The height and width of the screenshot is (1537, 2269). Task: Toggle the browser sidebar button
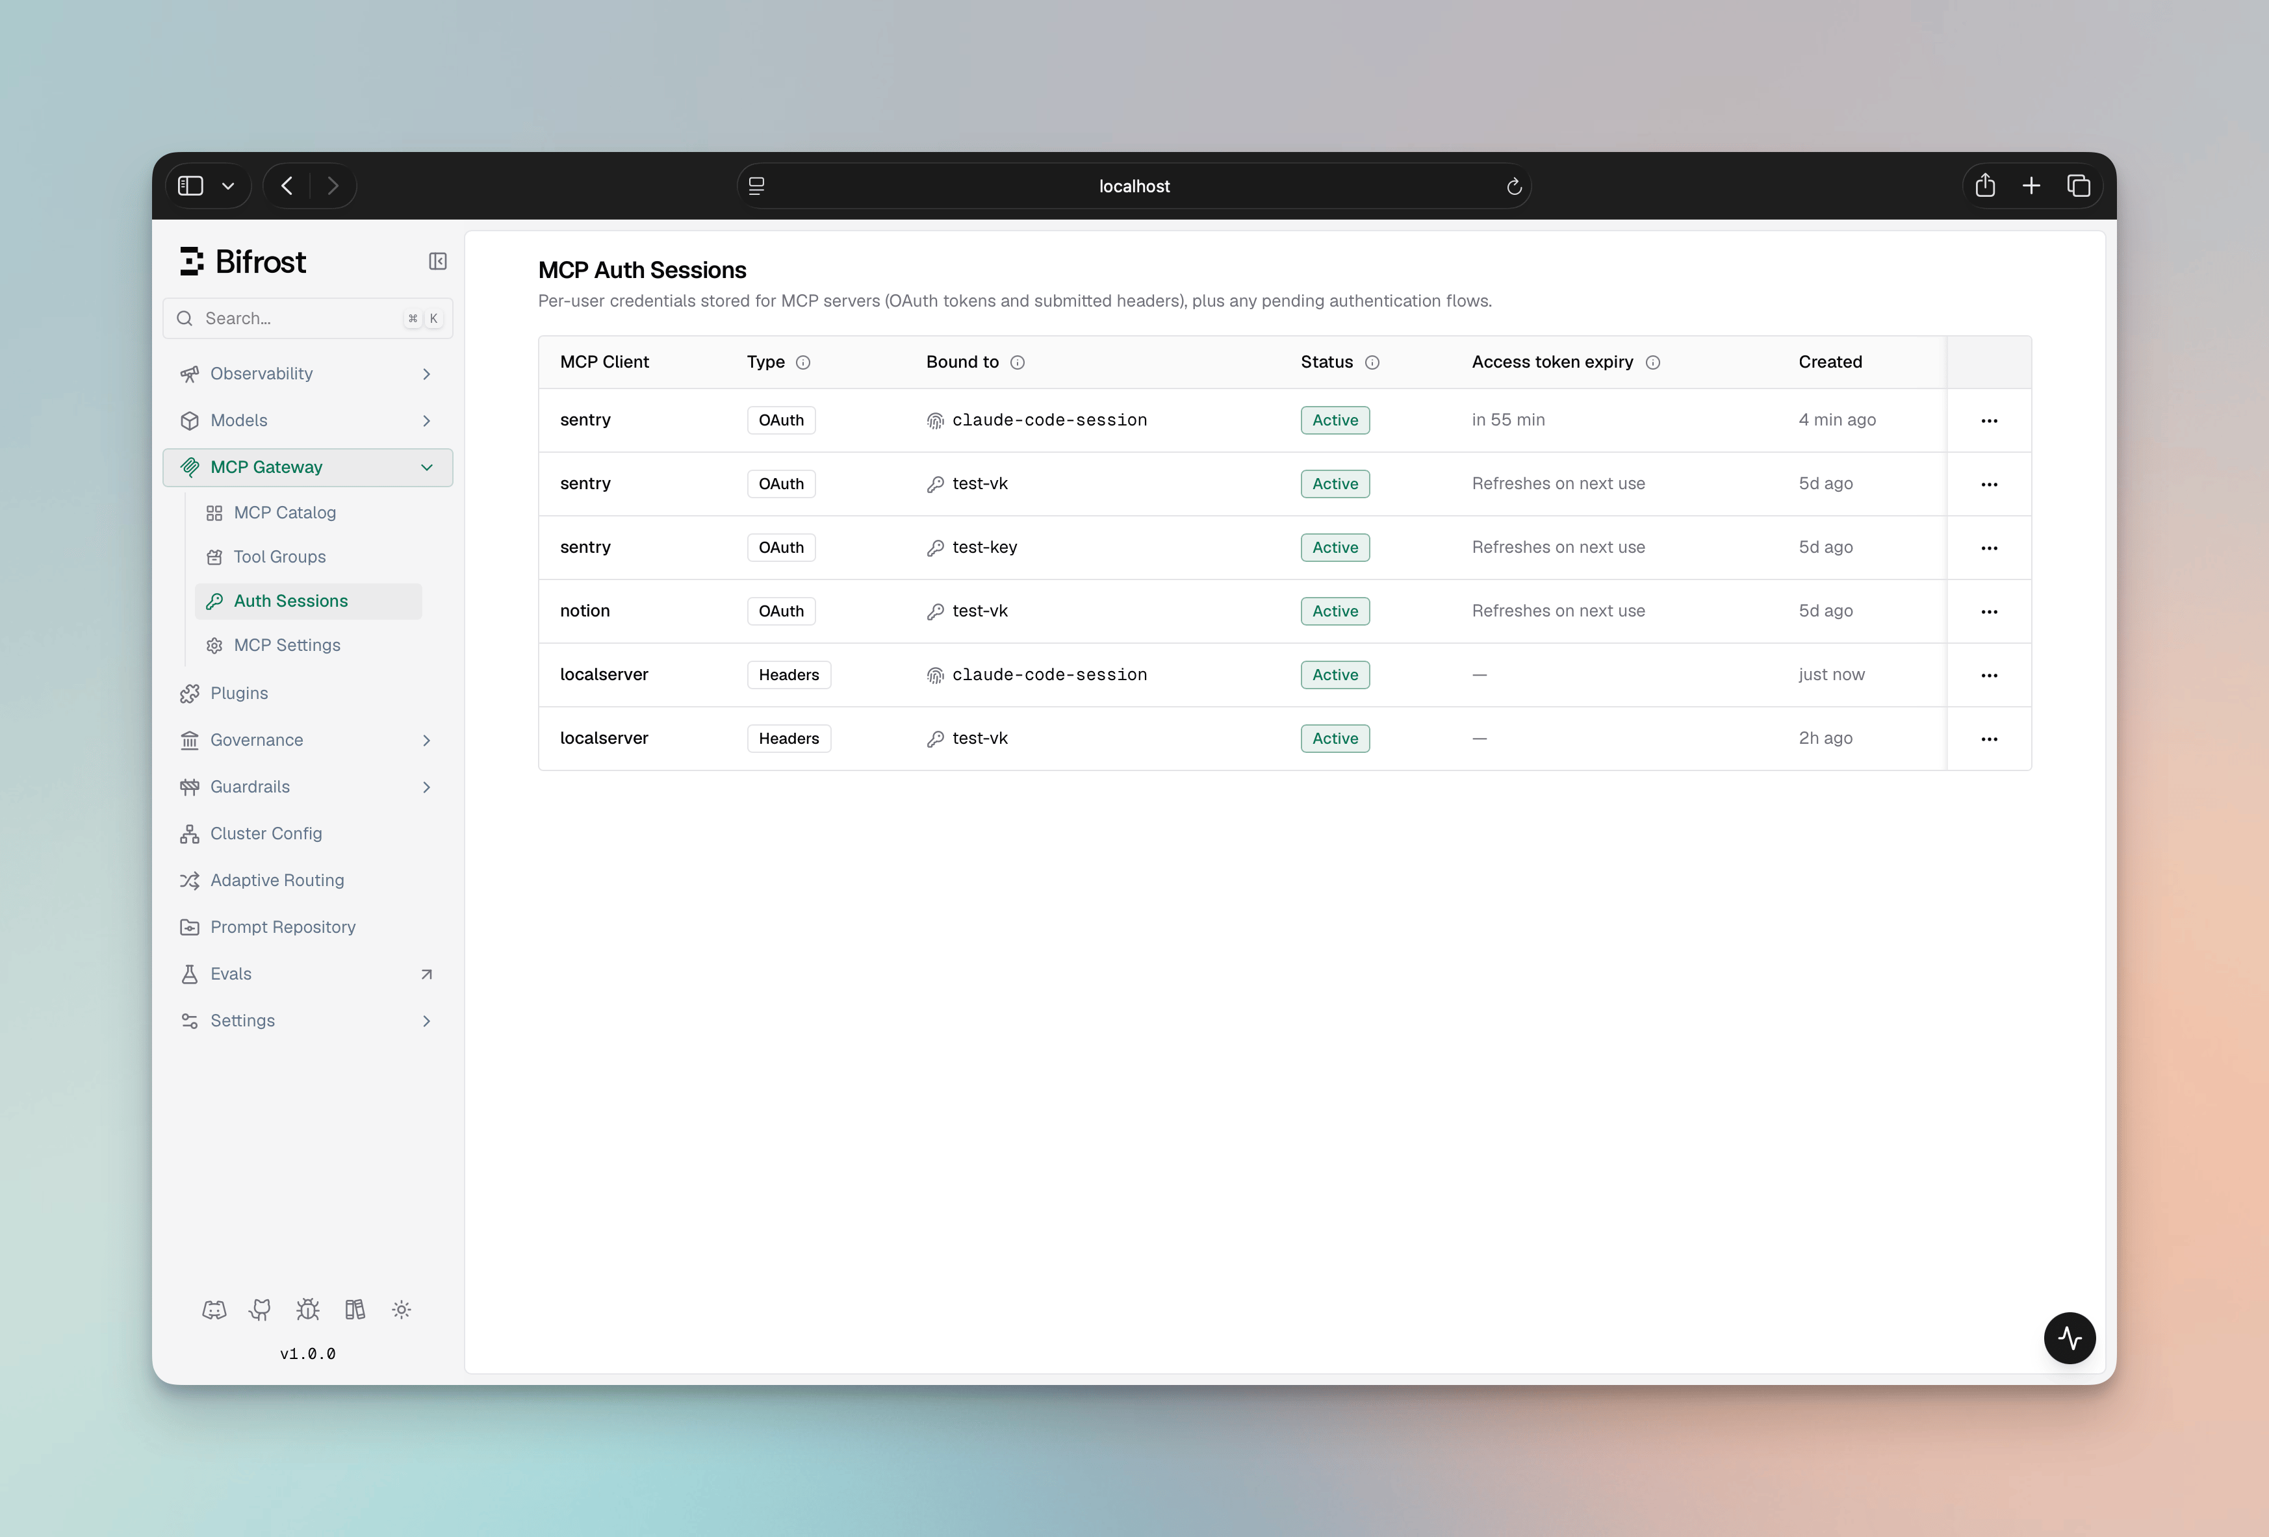tap(190, 185)
